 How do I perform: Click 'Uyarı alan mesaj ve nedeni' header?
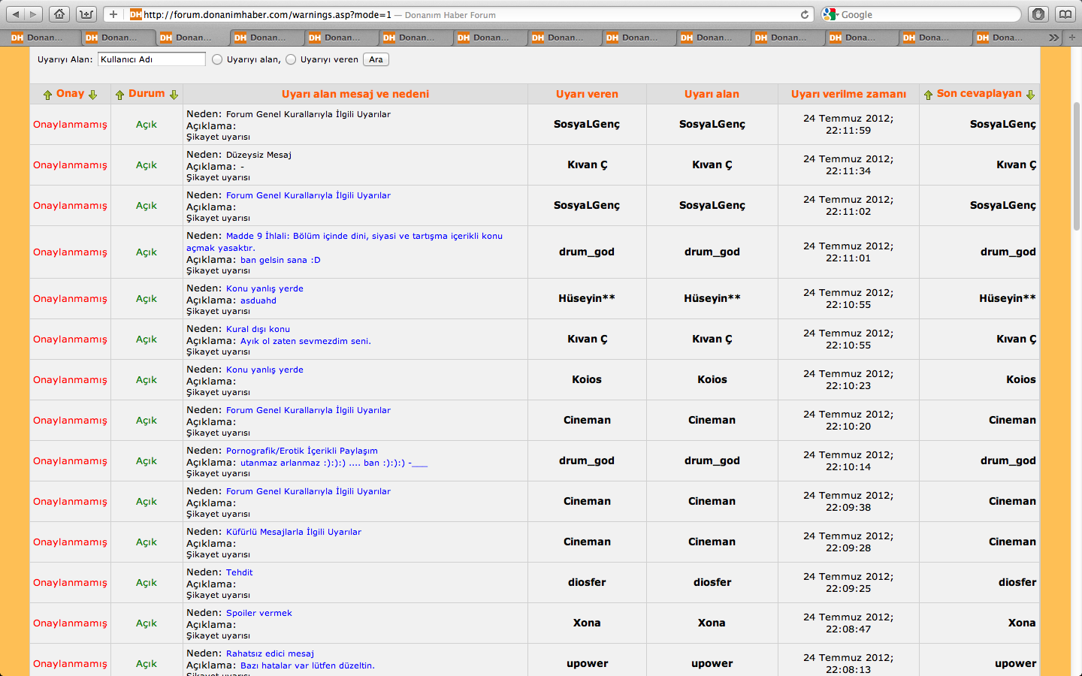click(x=355, y=94)
